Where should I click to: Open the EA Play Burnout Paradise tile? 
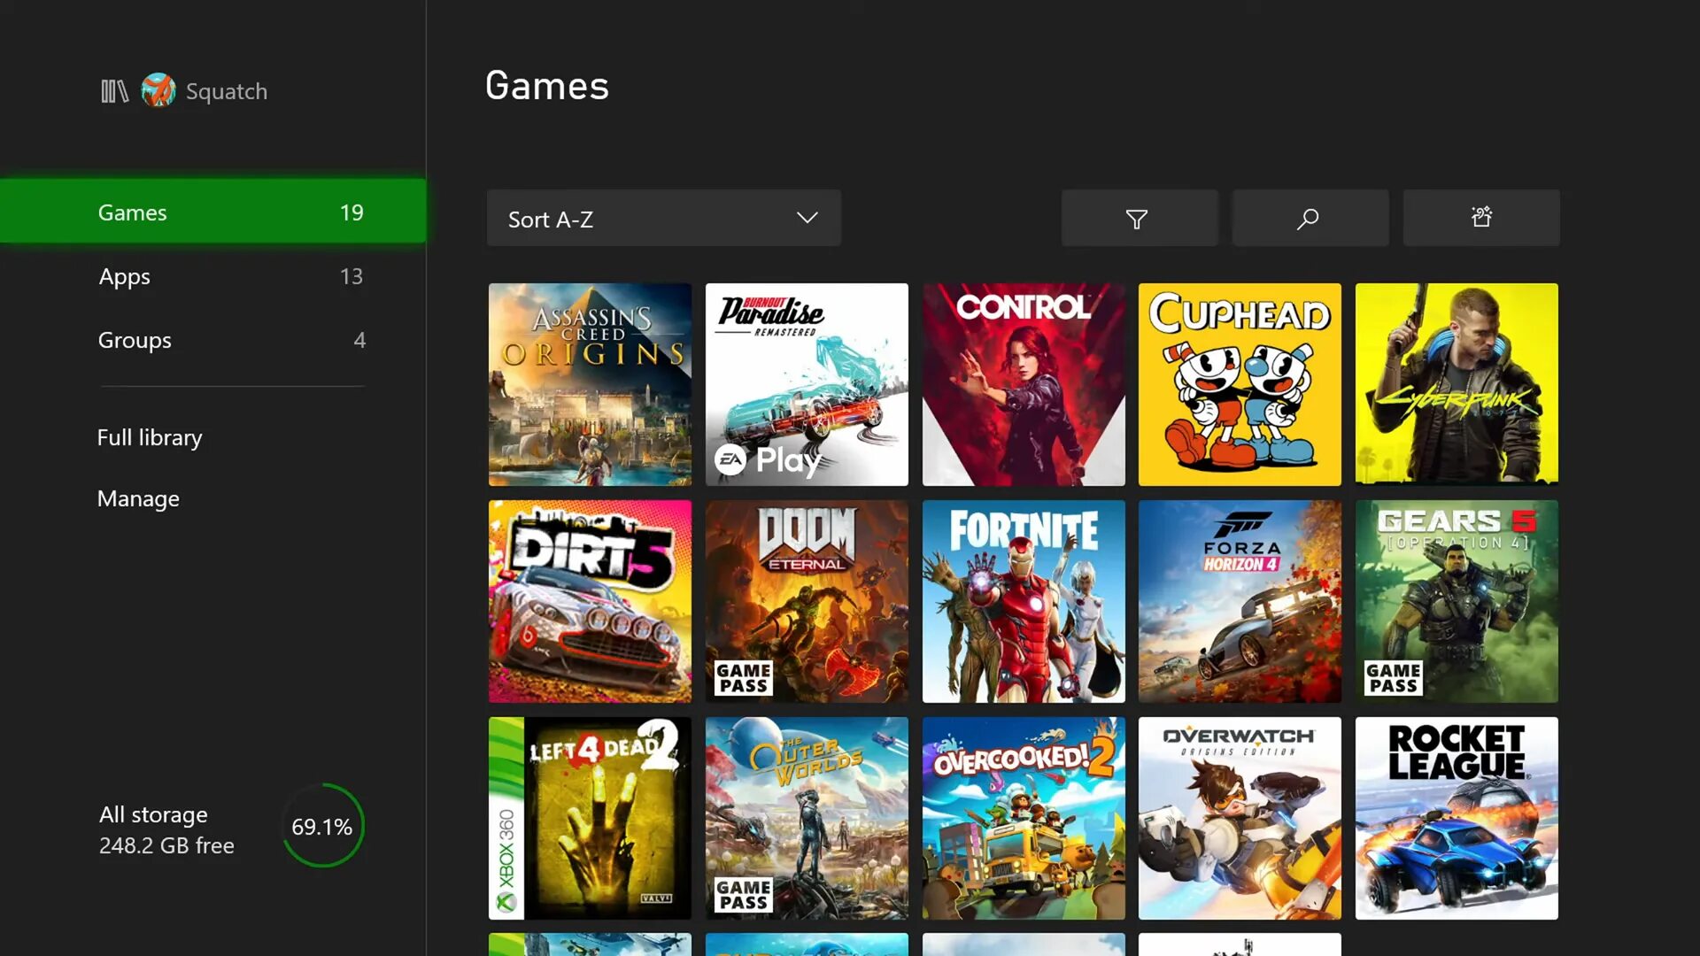[807, 384]
